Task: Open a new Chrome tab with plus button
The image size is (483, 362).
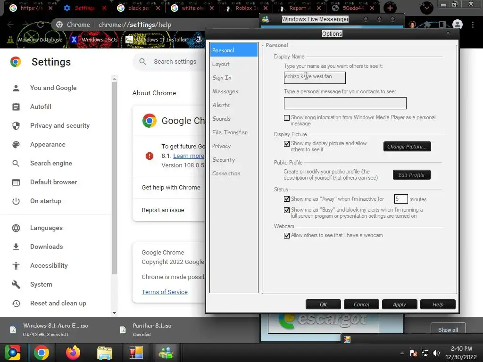Action: point(390,8)
